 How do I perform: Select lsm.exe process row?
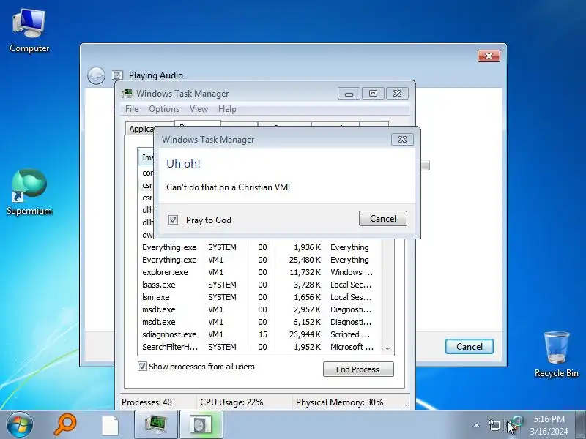(260, 297)
